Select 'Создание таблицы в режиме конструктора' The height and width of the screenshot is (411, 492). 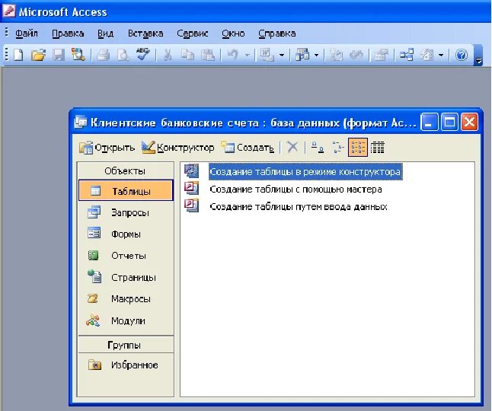pos(305,172)
